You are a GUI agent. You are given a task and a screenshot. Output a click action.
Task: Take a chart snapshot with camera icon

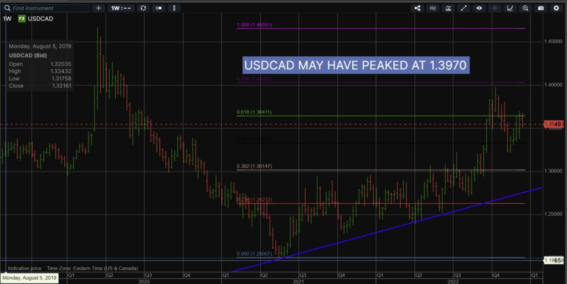tap(541, 8)
